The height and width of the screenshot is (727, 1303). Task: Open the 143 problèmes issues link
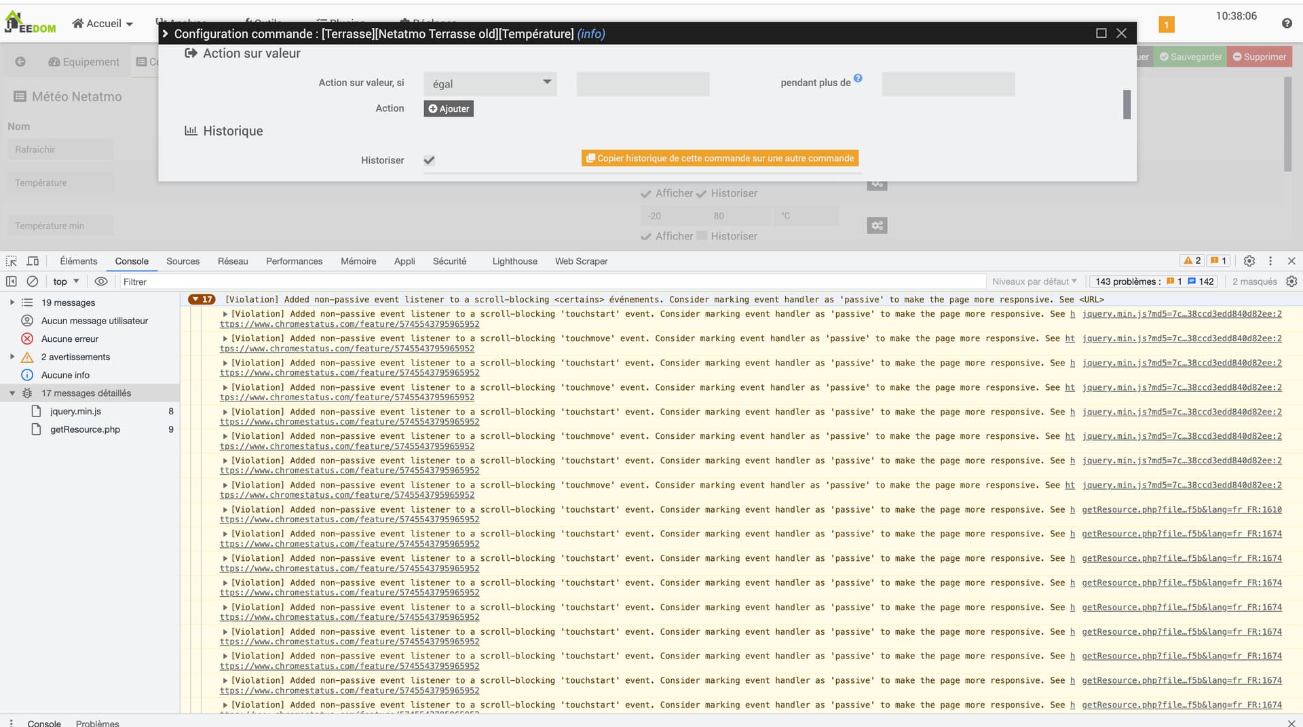1155,281
